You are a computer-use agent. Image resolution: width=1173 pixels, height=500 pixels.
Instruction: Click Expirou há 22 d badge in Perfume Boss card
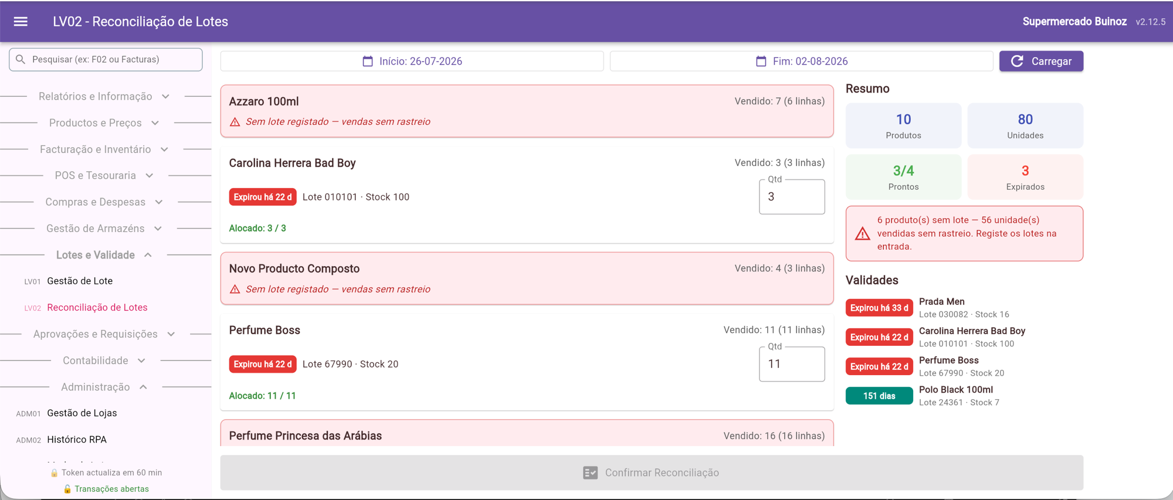click(x=263, y=364)
